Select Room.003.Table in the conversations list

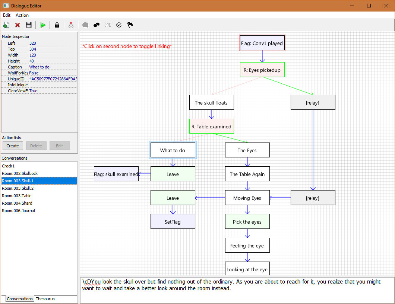(x=17, y=196)
